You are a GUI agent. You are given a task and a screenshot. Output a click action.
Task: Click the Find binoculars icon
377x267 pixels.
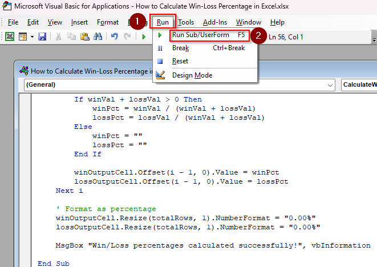click(x=98, y=37)
